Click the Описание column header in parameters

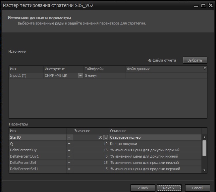coord(155,131)
